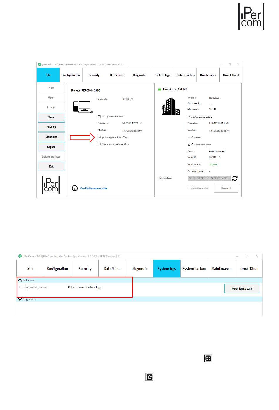Screen dimensions: 279x410
Task: Expand the Log search section
Action: coord(20,299)
